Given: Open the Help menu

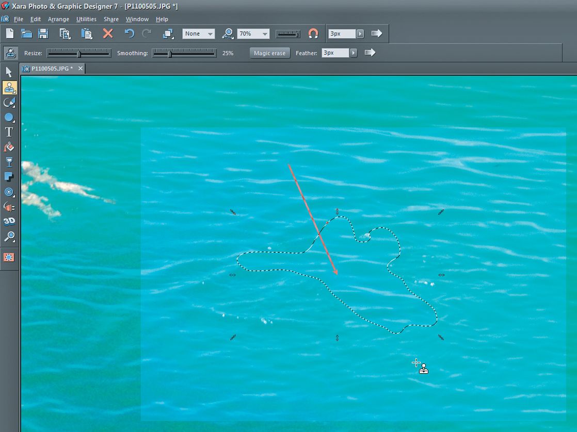Looking at the screenshot, I should pos(162,19).
